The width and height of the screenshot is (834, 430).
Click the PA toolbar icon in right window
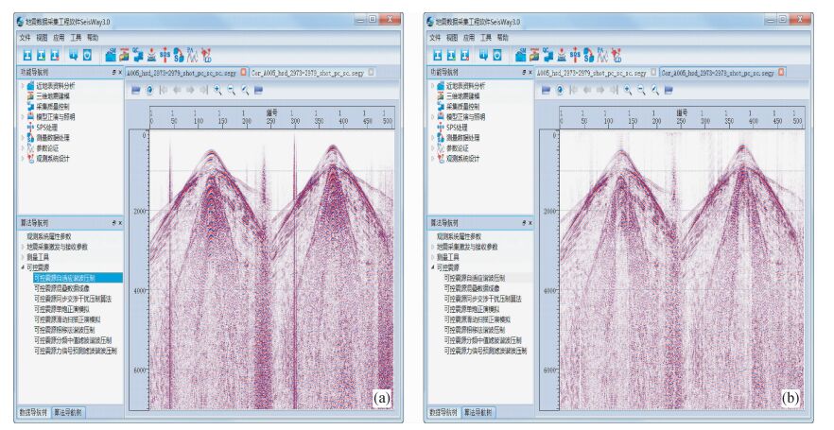click(x=600, y=55)
